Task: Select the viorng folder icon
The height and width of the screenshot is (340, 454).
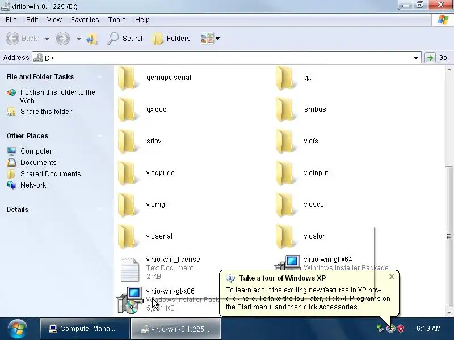Action: [127, 205]
